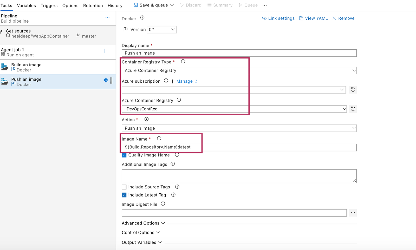This screenshot has height=250, width=416.
Task: Open the Version dropdown
Action: (x=162, y=30)
